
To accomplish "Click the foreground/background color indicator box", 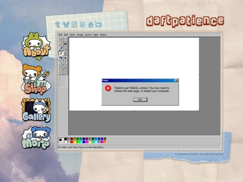I will (61, 140).
